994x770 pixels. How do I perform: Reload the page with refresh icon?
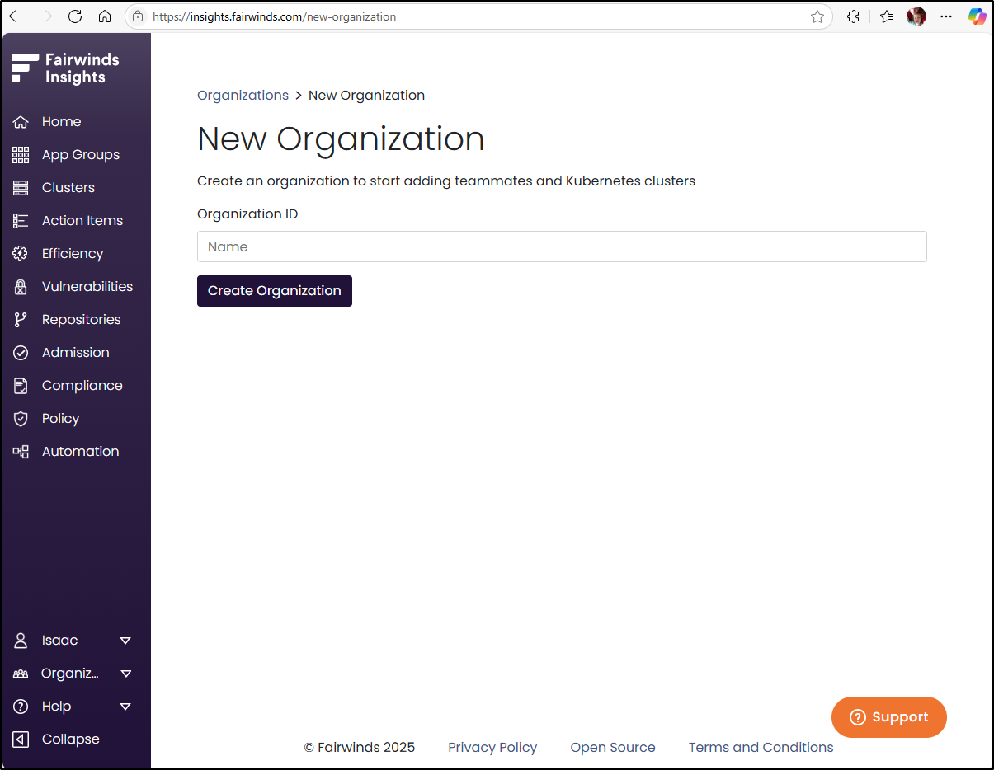pyautogui.click(x=75, y=16)
